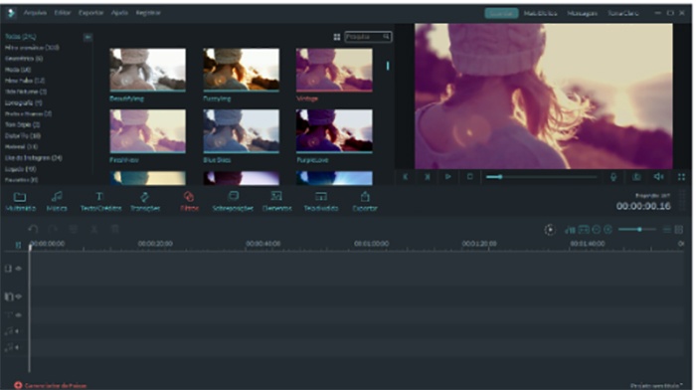Image resolution: width=696 pixels, height=390 pixels.
Task: Switch thumbnail grid view layout
Action: point(337,37)
